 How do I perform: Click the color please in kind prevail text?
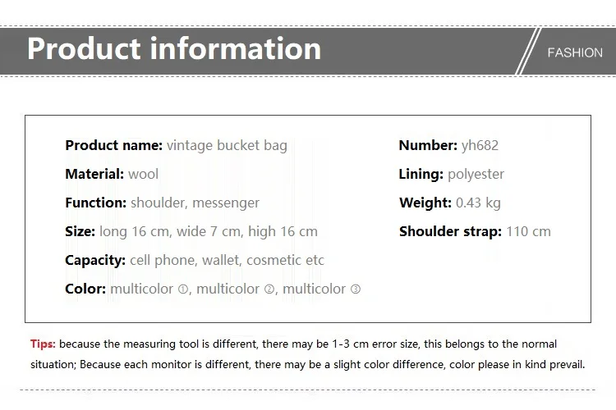[x=517, y=364]
